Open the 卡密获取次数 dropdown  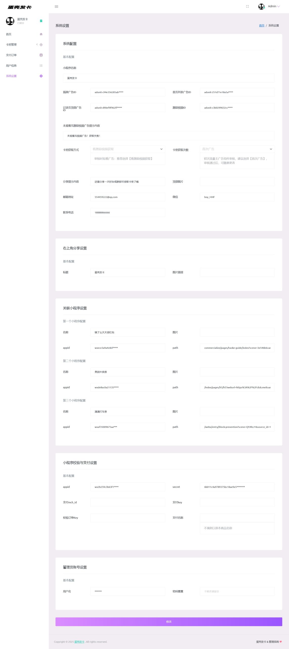tap(237, 149)
